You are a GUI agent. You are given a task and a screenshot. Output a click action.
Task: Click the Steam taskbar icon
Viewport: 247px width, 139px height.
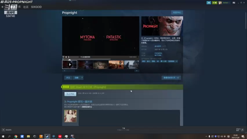47,137
